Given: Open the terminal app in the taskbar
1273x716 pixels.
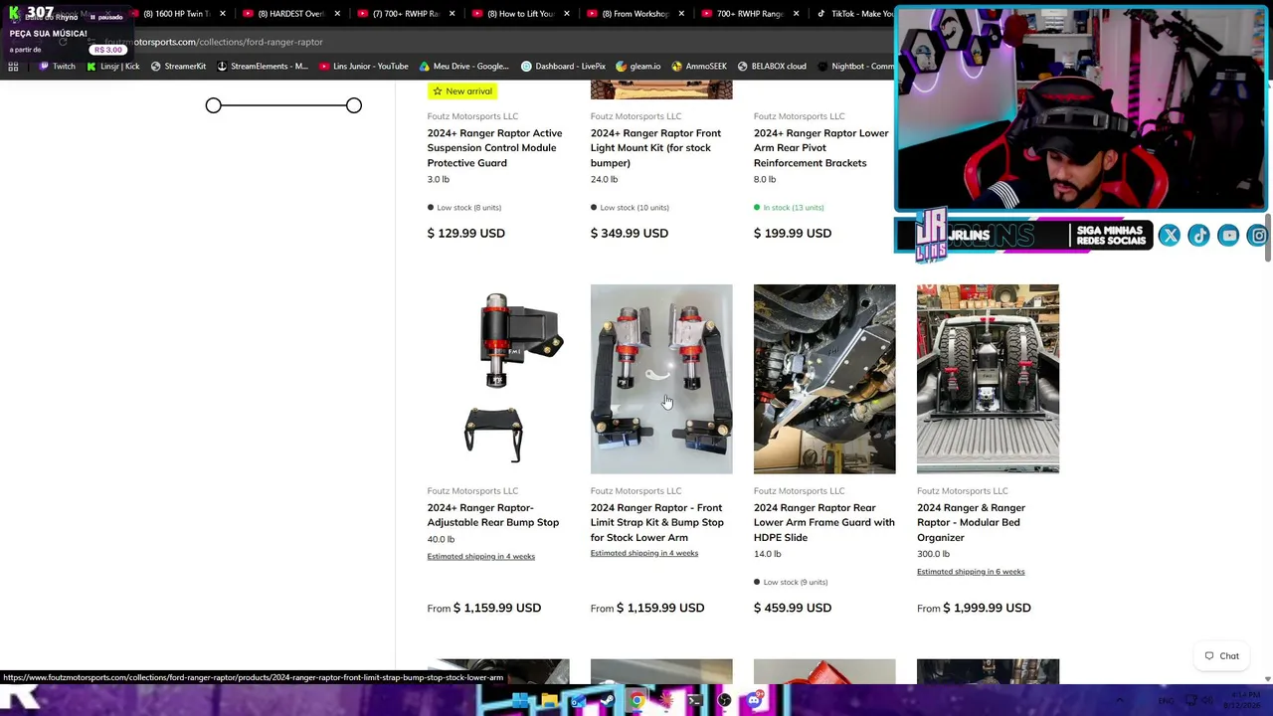Looking at the screenshot, I should click(x=695, y=701).
